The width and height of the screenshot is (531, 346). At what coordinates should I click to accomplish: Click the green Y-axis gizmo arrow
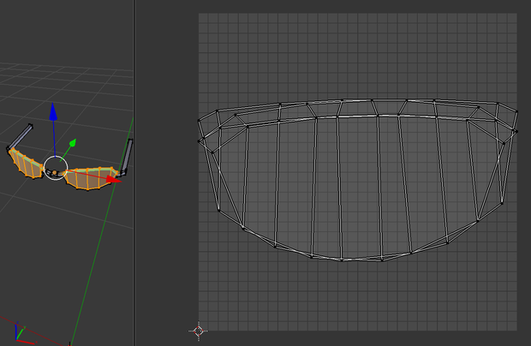pyautogui.click(x=72, y=143)
